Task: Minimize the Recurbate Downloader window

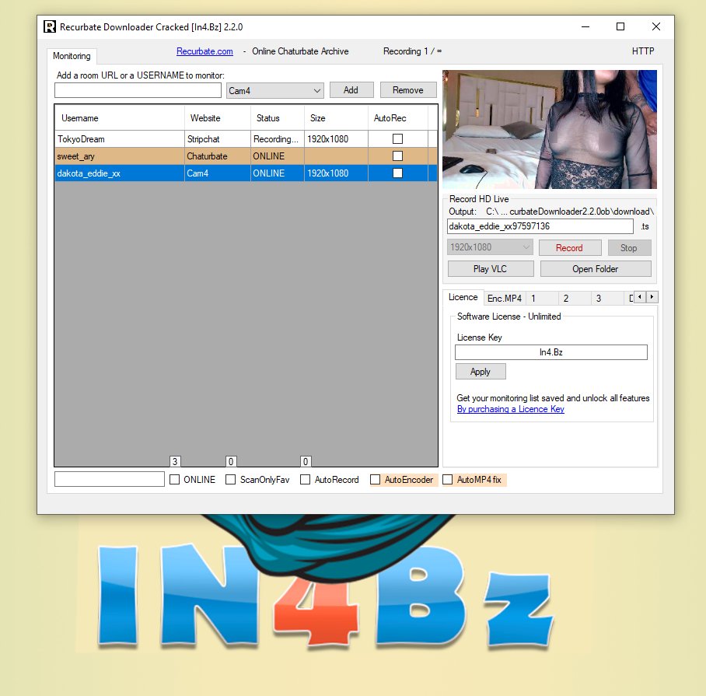Action: (x=585, y=26)
